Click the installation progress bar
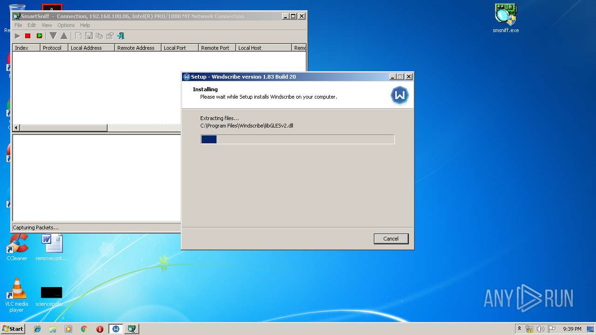The image size is (596, 335). pos(298,139)
